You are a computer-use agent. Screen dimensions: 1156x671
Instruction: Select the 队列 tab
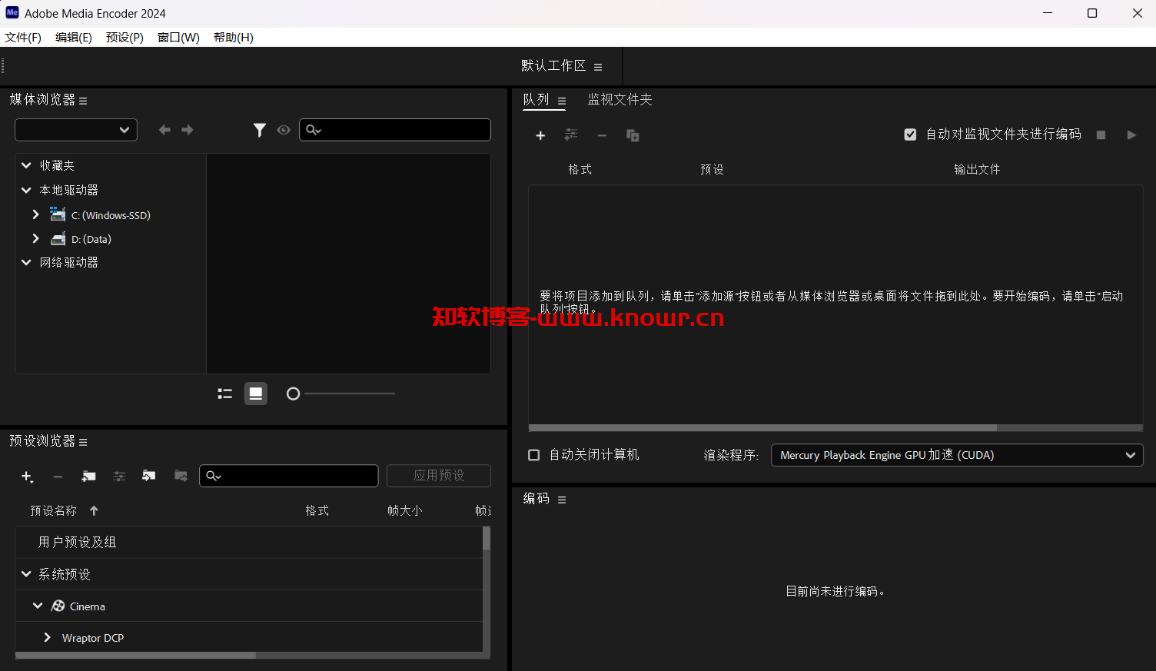536,99
